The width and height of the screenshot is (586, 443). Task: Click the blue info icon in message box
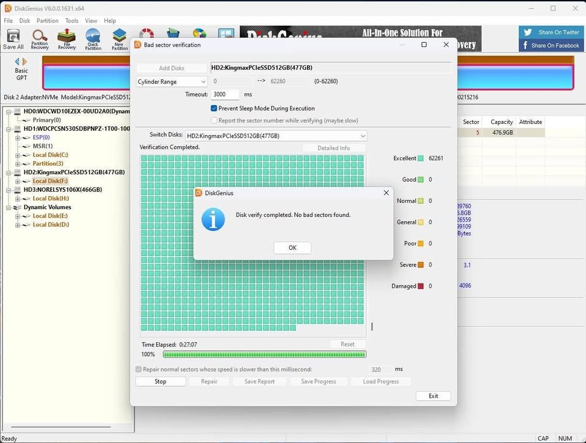click(x=213, y=219)
